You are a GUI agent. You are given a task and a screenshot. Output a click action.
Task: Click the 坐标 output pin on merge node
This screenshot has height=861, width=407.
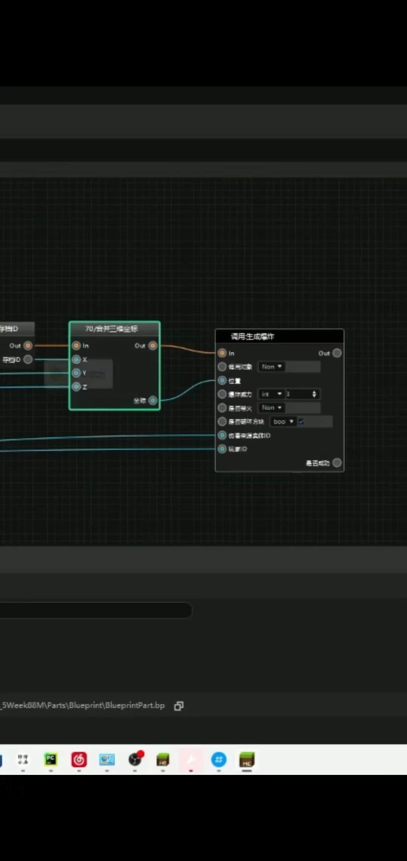click(x=153, y=400)
